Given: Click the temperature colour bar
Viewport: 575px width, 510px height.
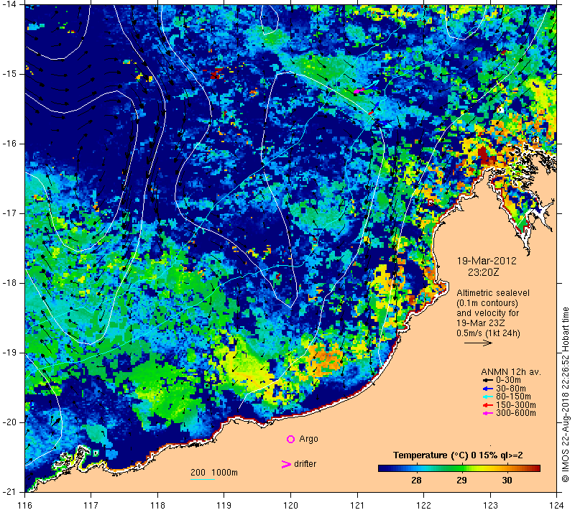Looking at the screenshot, I should pyautogui.click(x=459, y=468).
